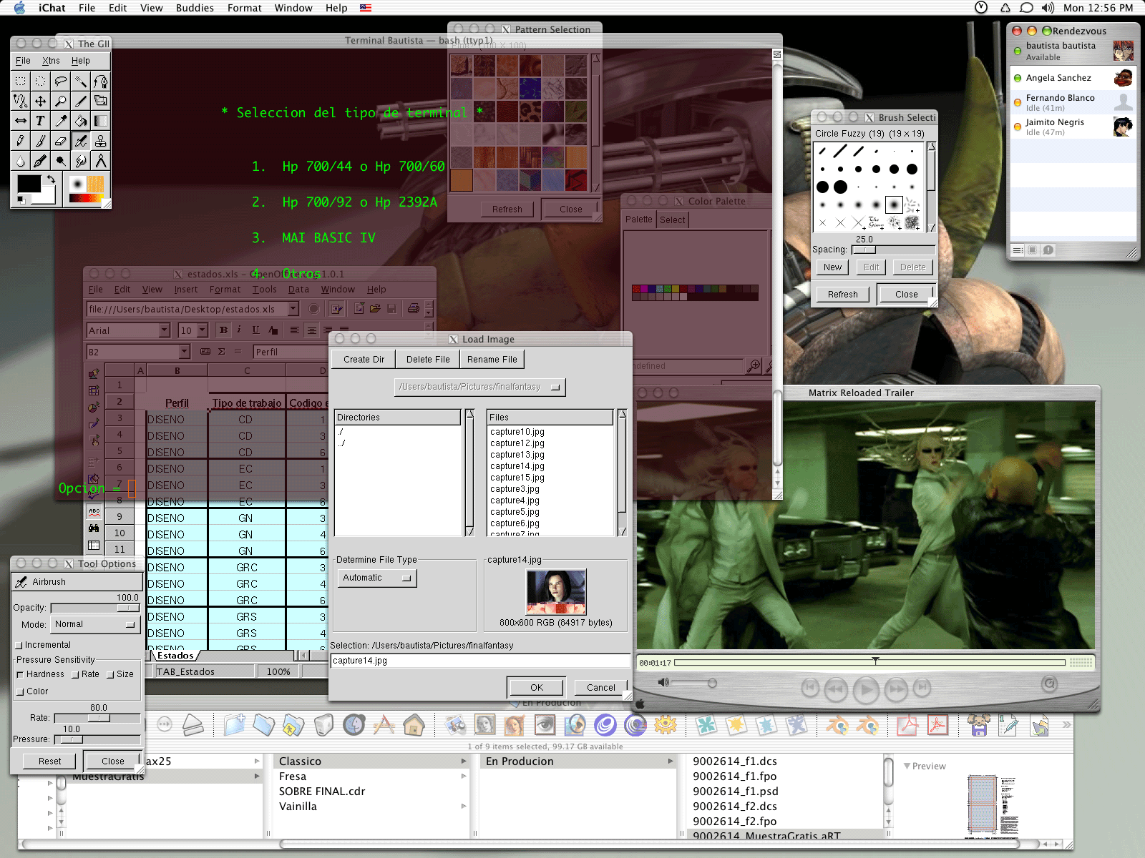Image resolution: width=1145 pixels, height=858 pixels.
Task: Toggle the Incremental checkbox in Tool Options
Action: click(x=19, y=645)
